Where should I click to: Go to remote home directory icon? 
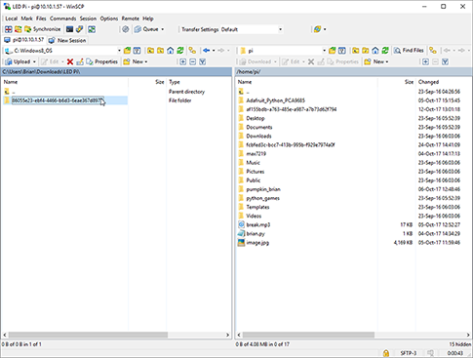375,51
